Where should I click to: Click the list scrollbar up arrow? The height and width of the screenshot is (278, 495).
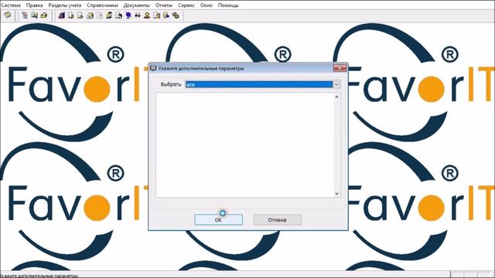point(337,97)
